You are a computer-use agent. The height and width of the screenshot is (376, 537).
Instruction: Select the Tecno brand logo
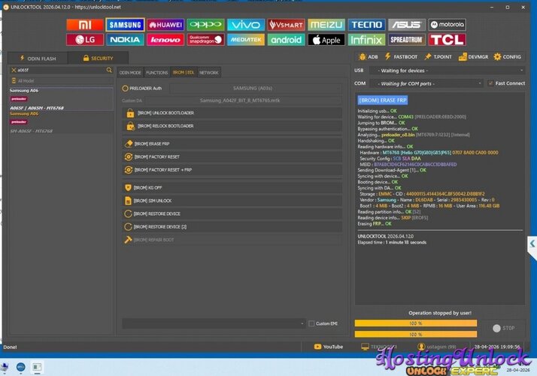366,25
